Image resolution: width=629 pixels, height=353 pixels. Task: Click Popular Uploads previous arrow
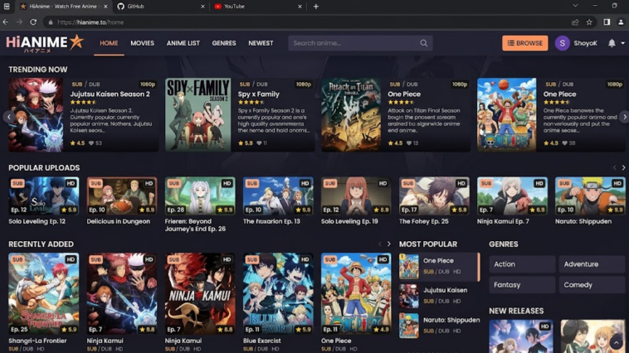[614, 168]
